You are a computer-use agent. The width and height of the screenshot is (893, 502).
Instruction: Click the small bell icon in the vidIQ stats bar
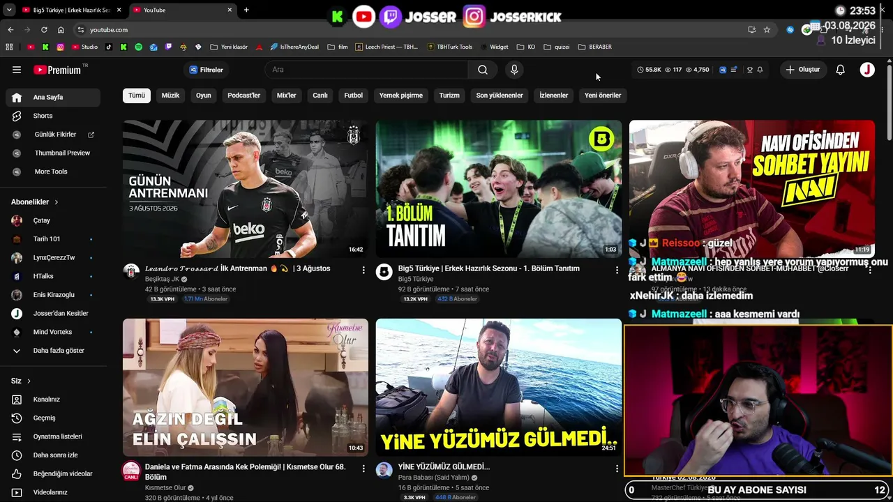point(760,70)
